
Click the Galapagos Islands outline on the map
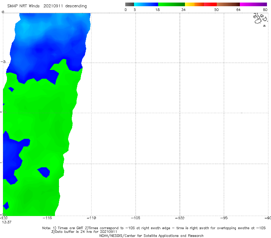click(260, 19)
